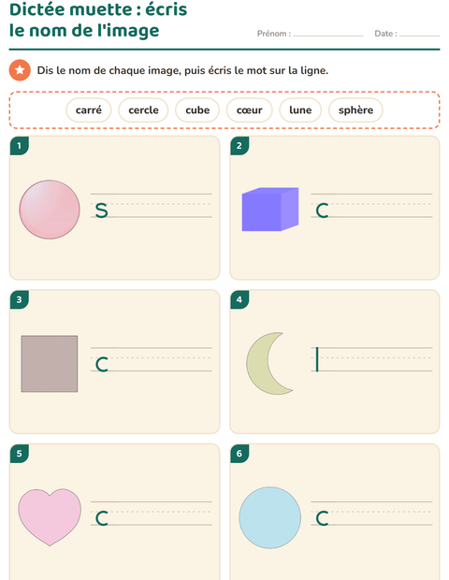Image resolution: width=449 pixels, height=580 pixels.
Task: Select the word chip "sphère"
Action: pos(355,109)
